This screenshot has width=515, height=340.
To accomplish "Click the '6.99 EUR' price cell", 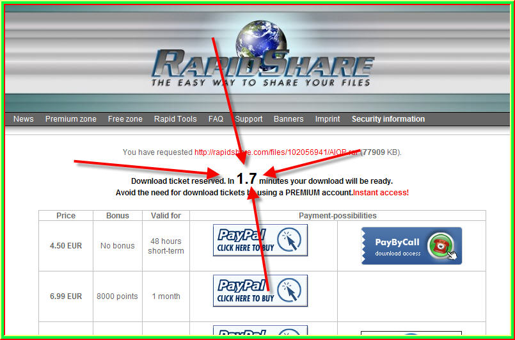I will [x=66, y=296].
